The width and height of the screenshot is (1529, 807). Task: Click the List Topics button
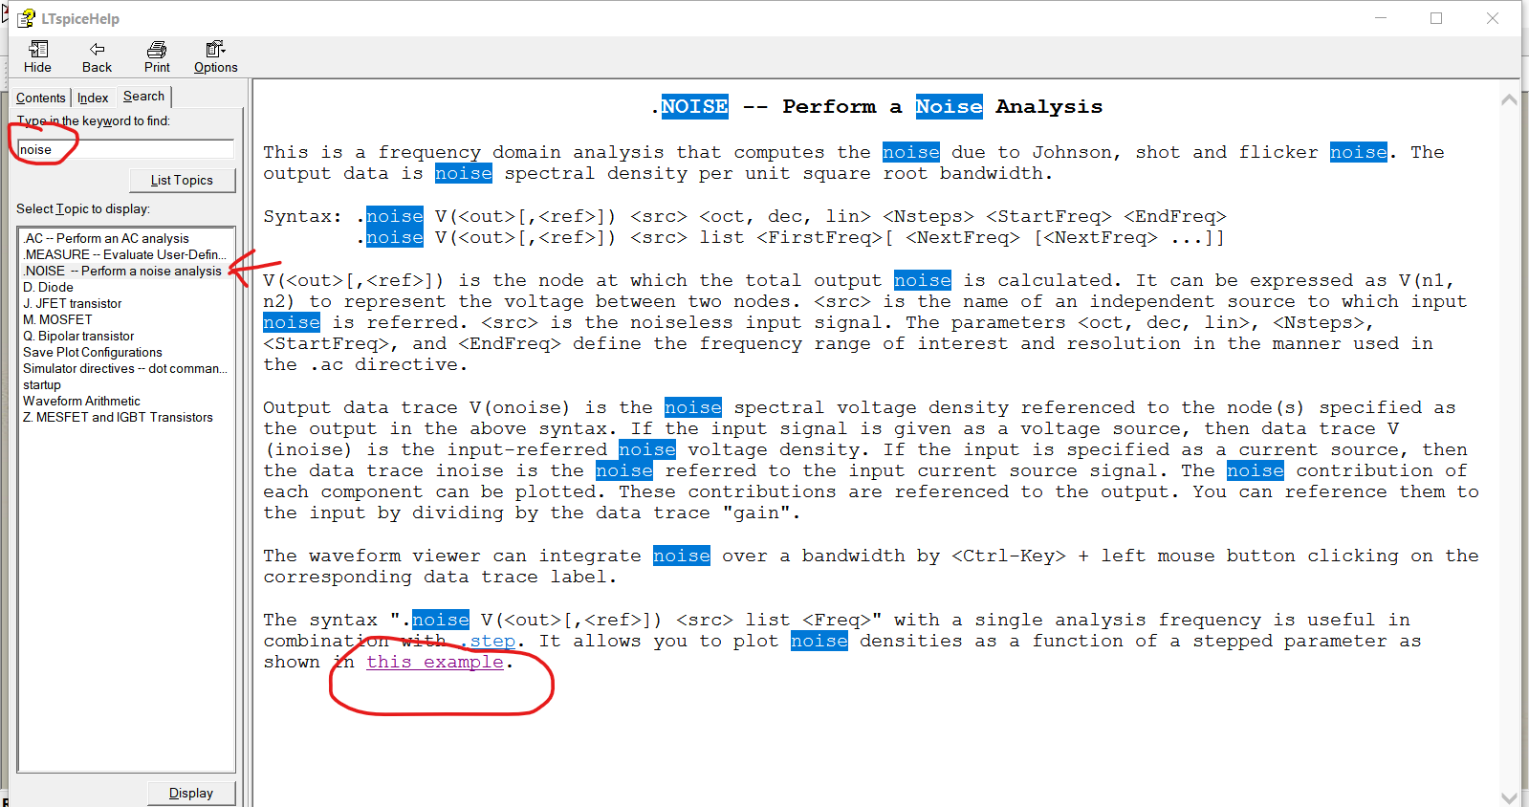point(182,180)
